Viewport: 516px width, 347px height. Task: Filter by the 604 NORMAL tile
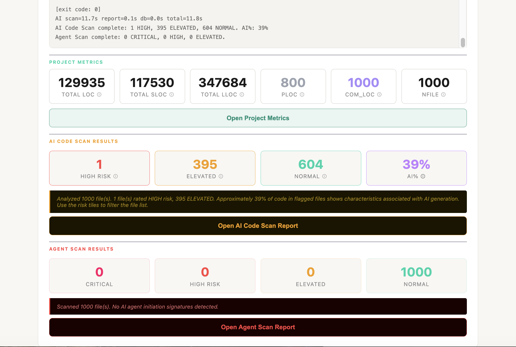pyautogui.click(x=311, y=168)
